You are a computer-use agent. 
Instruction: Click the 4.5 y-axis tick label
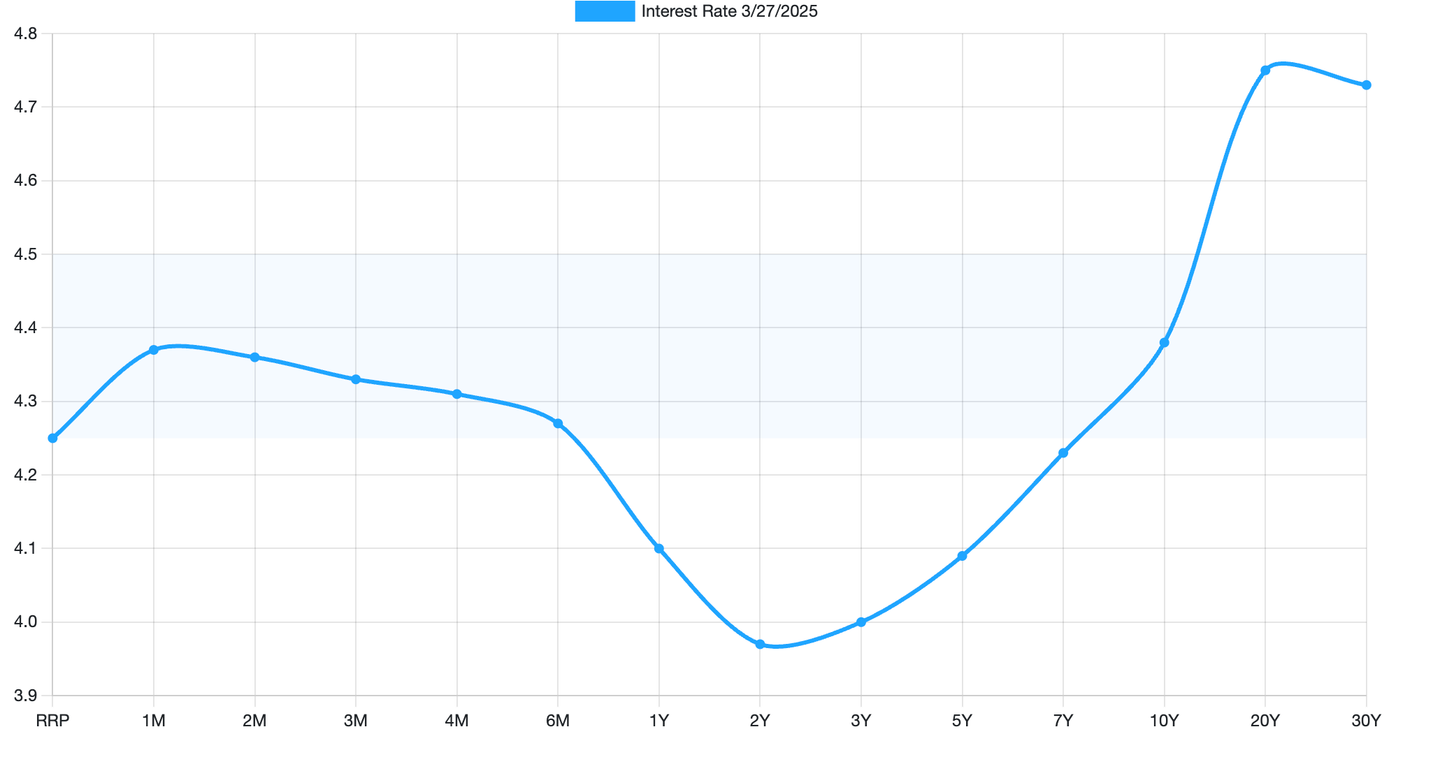tap(25, 254)
